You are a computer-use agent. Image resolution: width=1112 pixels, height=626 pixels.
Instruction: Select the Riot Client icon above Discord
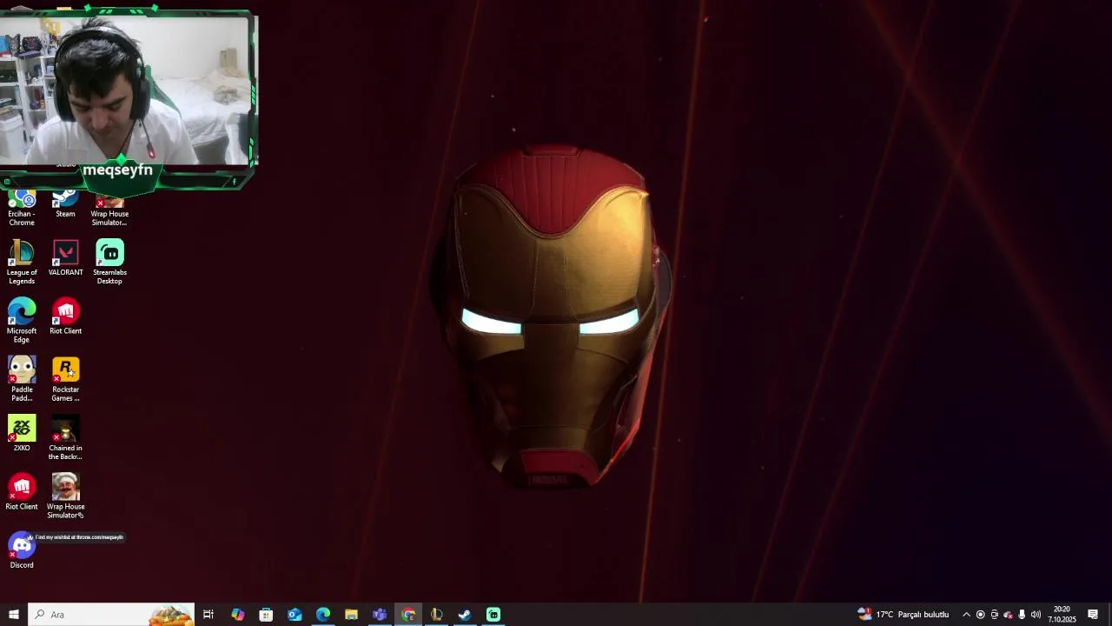22,492
